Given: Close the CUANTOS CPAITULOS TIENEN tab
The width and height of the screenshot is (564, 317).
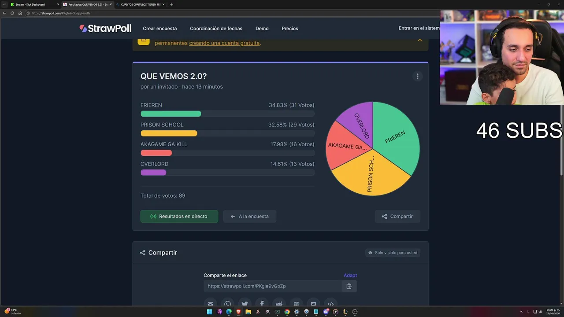Looking at the screenshot, I should click(x=163, y=4).
